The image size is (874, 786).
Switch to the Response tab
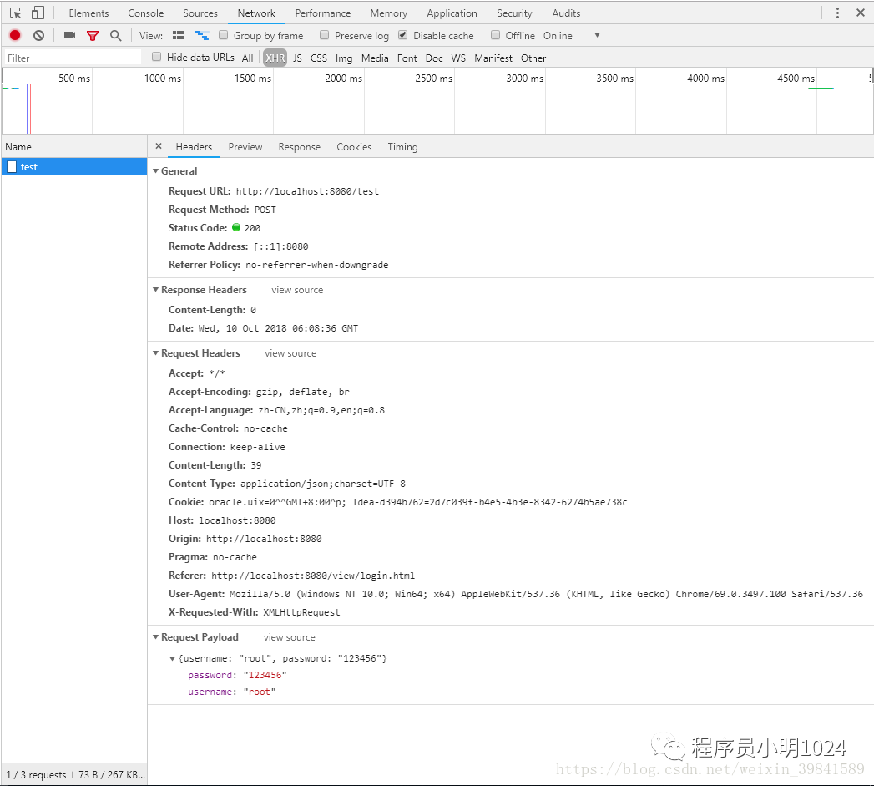point(300,147)
